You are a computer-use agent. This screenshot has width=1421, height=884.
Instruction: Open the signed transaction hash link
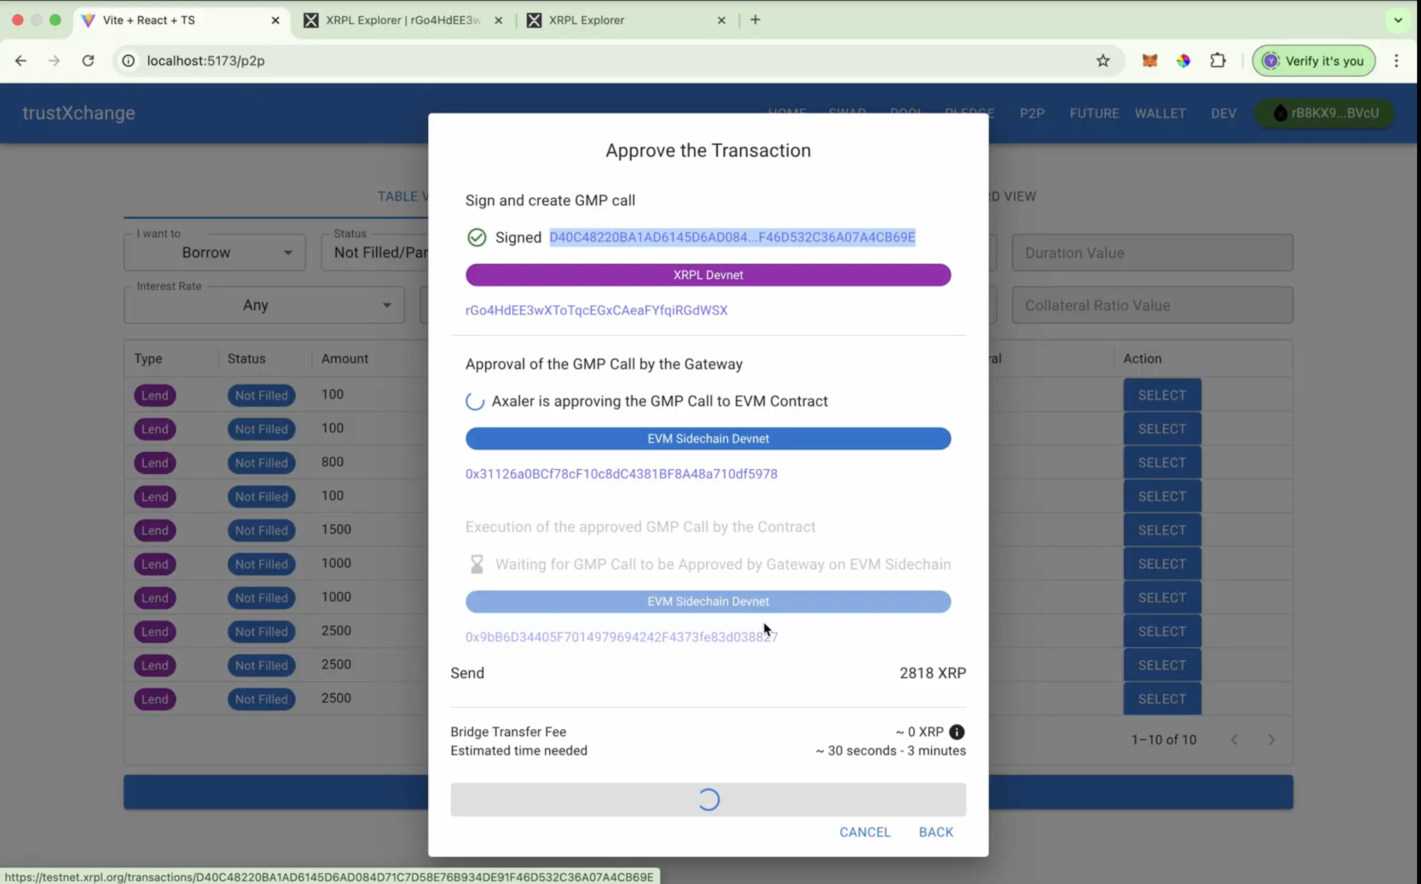tap(732, 237)
